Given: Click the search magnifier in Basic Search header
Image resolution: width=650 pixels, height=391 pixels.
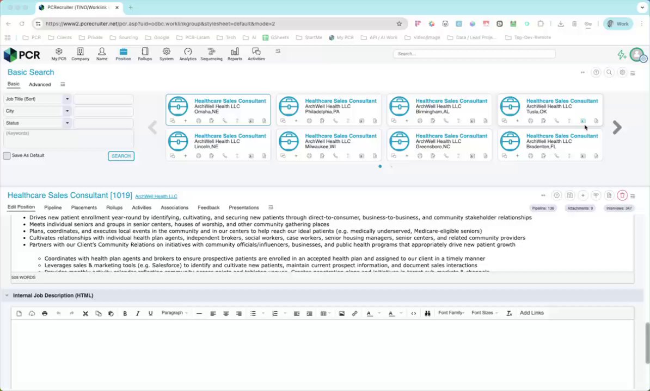Looking at the screenshot, I should [x=609, y=72].
